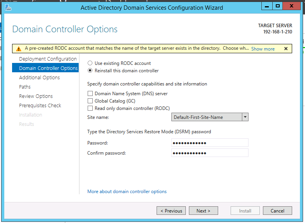This screenshot has height=223, width=305.
Task: Go to Additional Options step
Action: [x=39, y=77]
